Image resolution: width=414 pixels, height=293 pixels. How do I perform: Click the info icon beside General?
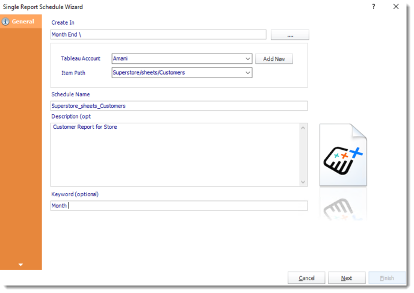[5, 22]
